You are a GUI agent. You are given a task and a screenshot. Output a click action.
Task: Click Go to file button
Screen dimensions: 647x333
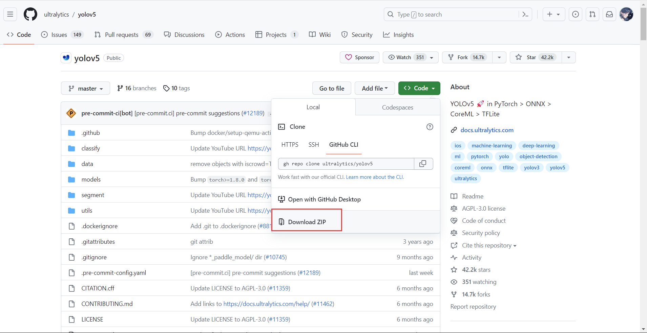332,88
